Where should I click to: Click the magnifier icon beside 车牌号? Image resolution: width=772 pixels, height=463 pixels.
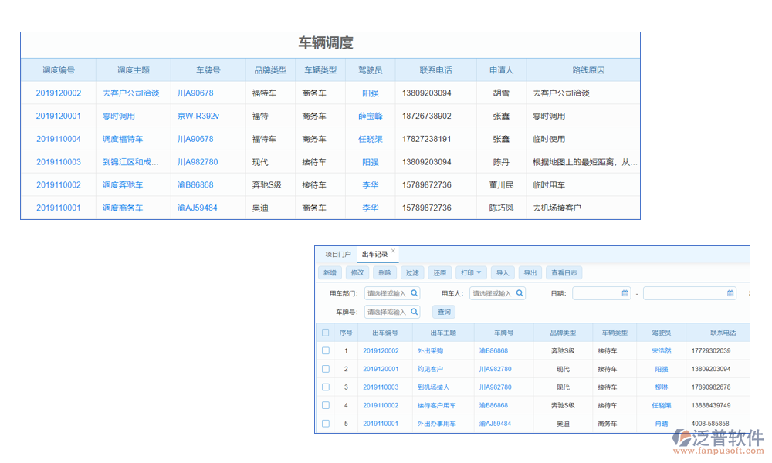coord(415,312)
